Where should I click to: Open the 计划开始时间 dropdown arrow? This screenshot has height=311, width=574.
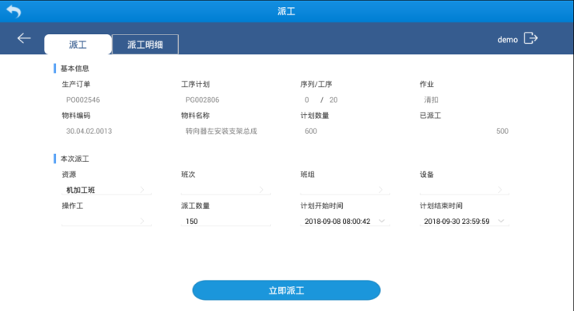(x=381, y=221)
